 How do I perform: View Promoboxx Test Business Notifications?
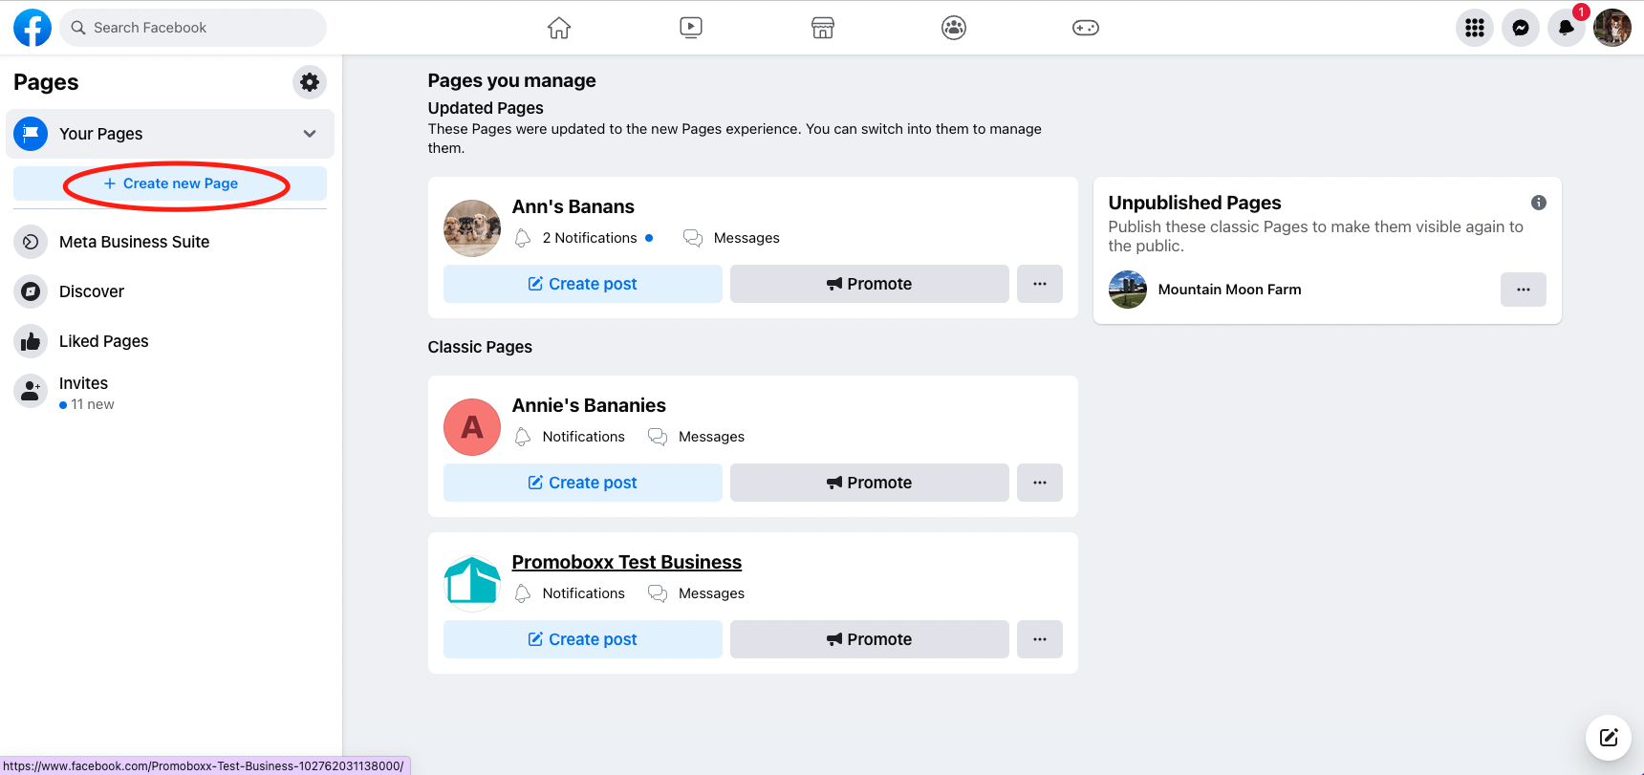pyautogui.click(x=570, y=593)
